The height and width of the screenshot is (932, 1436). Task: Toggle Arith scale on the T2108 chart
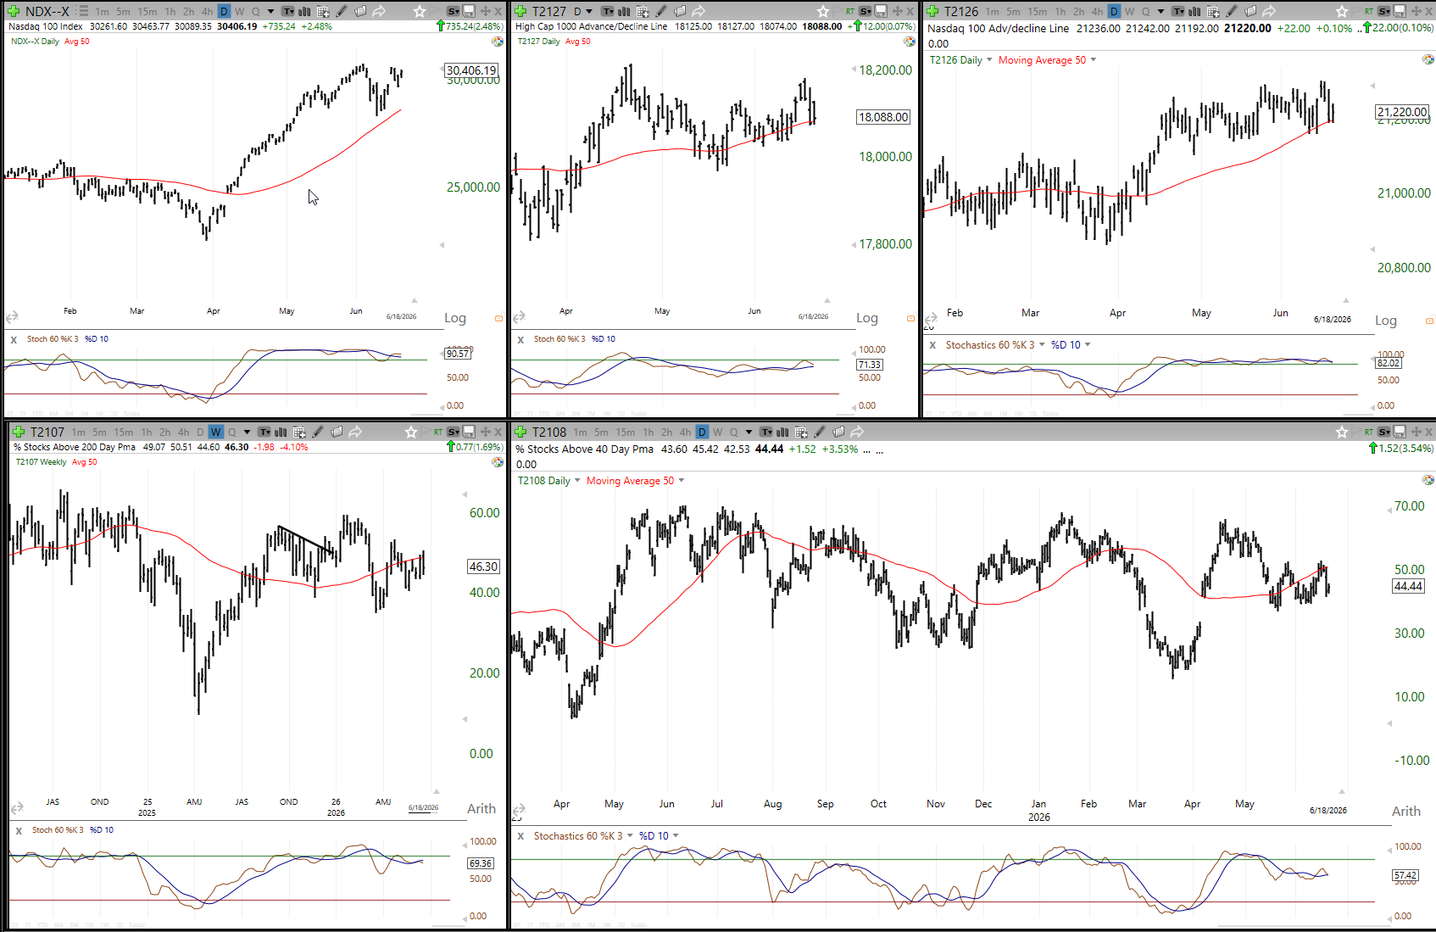(1406, 812)
